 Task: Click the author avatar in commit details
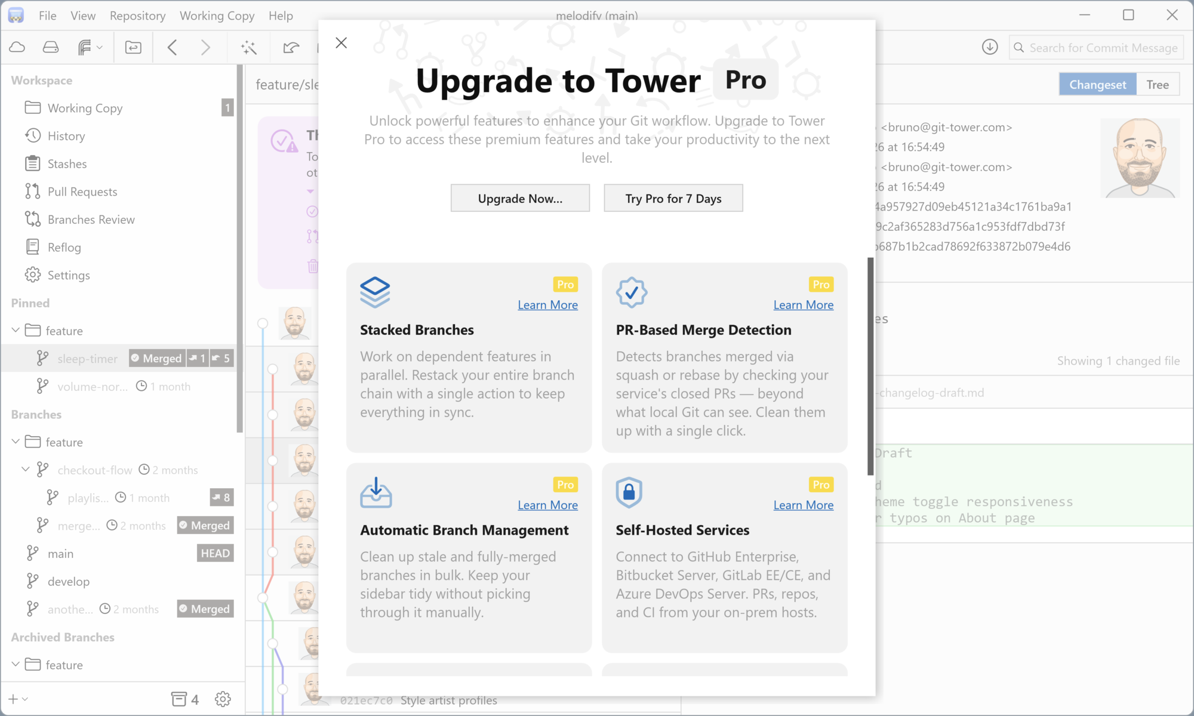pyautogui.click(x=1140, y=158)
